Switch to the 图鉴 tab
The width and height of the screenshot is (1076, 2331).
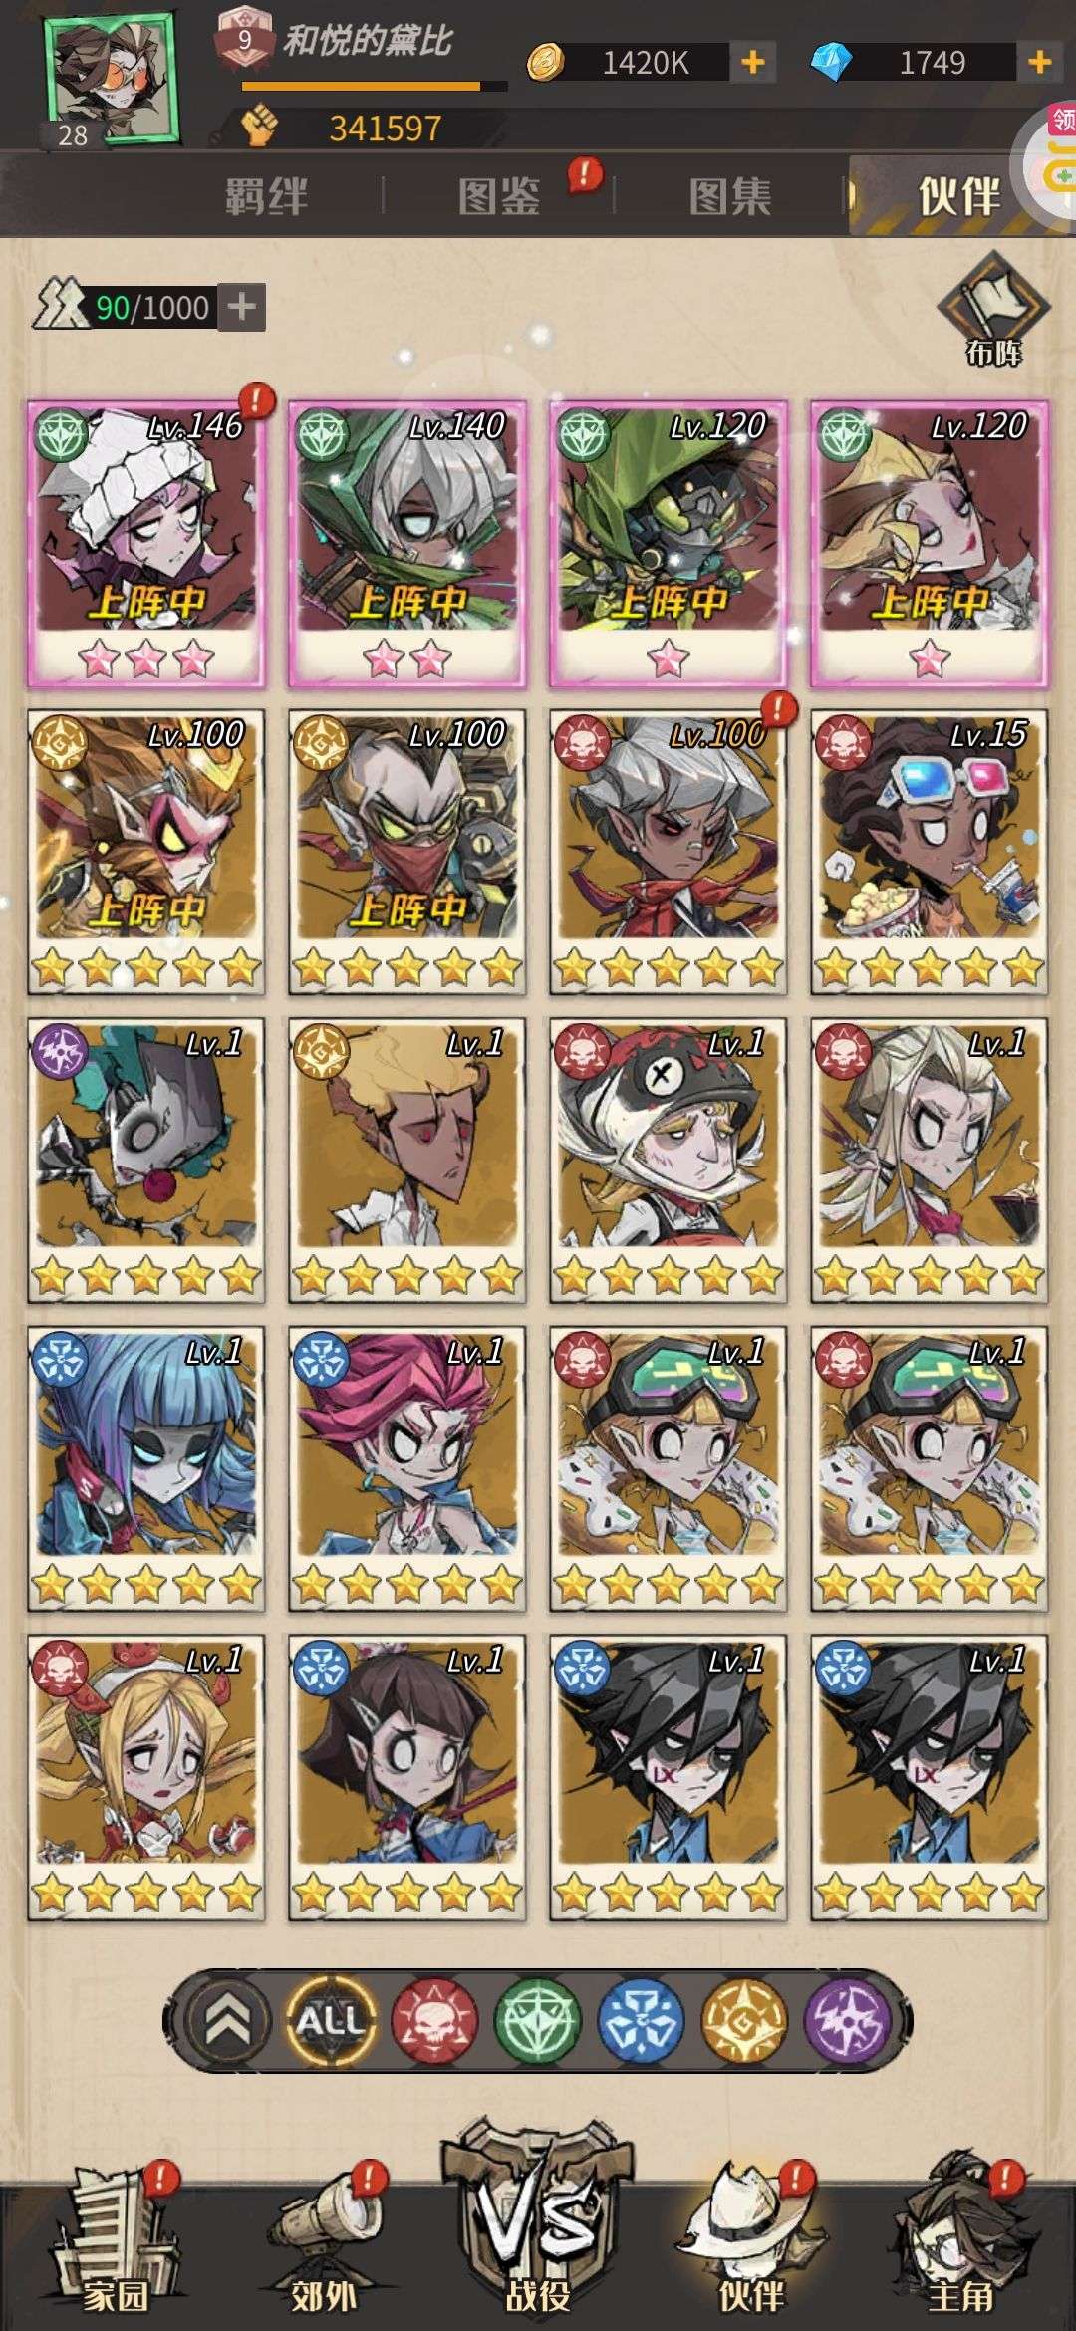coord(498,196)
